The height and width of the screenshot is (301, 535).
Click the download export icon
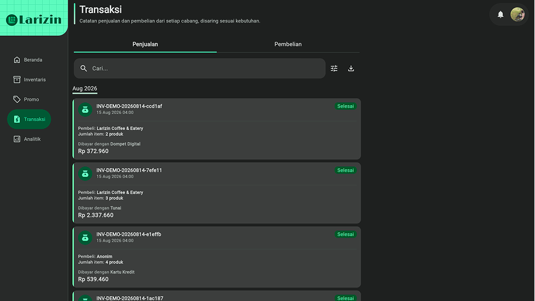(x=351, y=68)
